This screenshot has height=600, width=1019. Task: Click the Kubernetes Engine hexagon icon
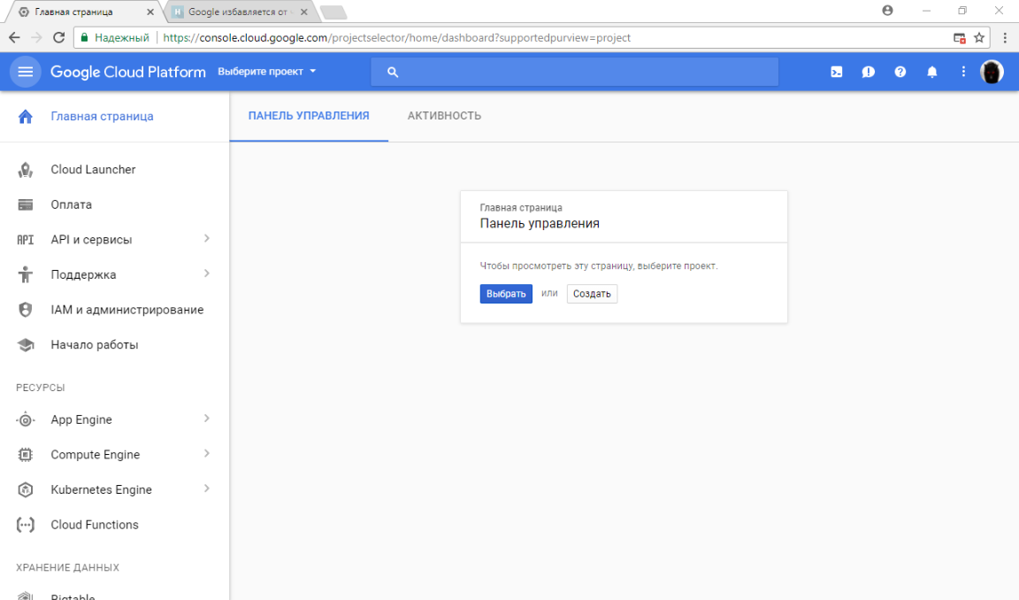click(x=26, y=490)
